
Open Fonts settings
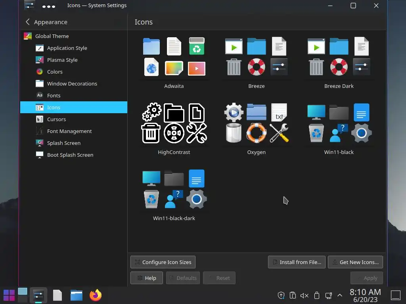tap(74, 95)
